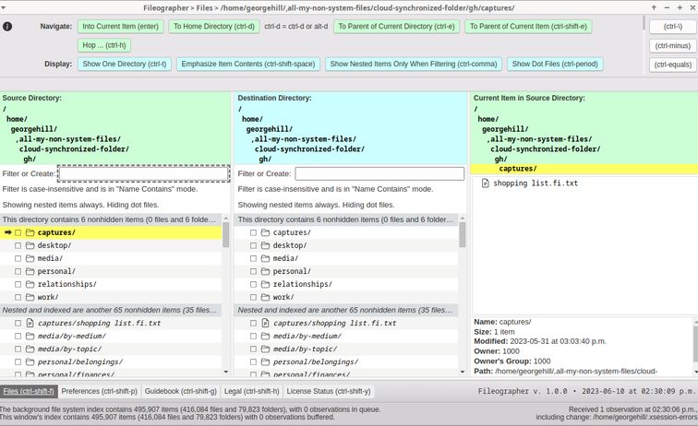This screenshot has height=426, width=698.
Task: Tick the personal/ checkbox in destination directory
Action: point(254,271)
